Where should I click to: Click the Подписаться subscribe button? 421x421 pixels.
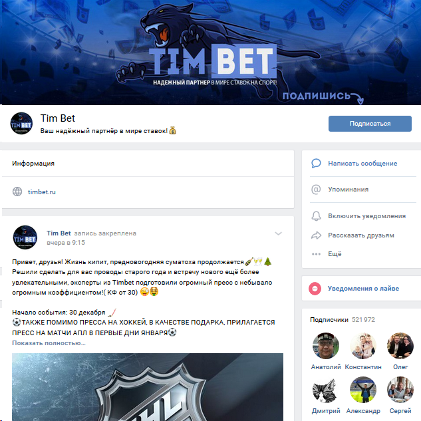point(370,124)
